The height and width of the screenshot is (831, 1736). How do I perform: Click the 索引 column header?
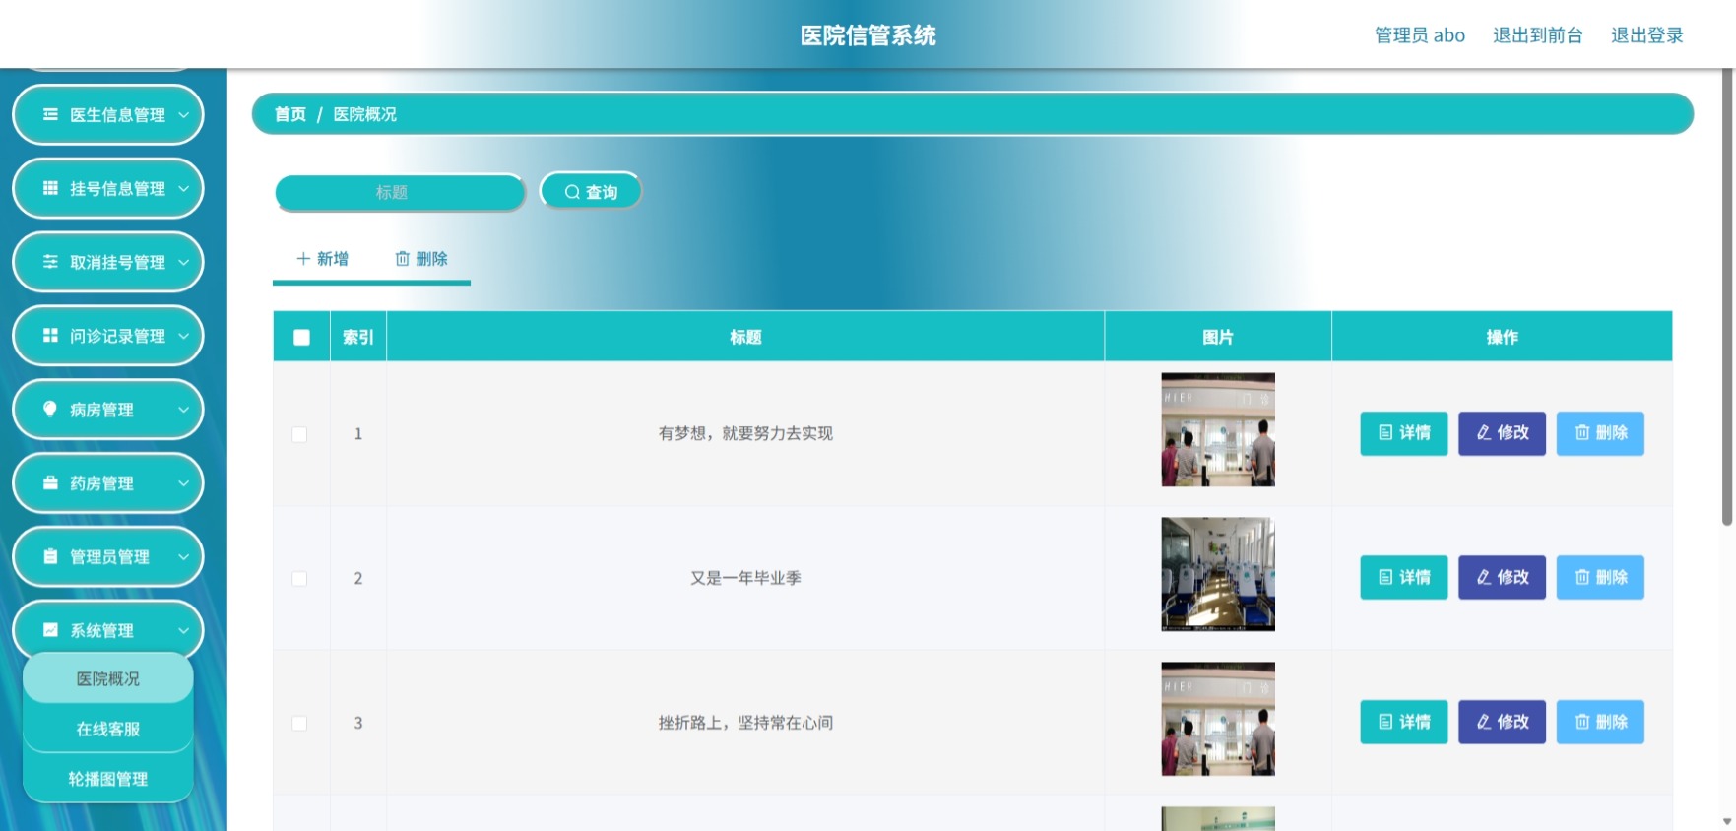358,337
